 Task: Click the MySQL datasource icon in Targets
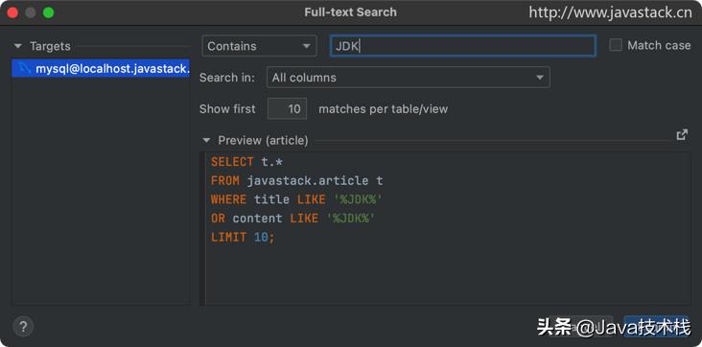(24, 68)
